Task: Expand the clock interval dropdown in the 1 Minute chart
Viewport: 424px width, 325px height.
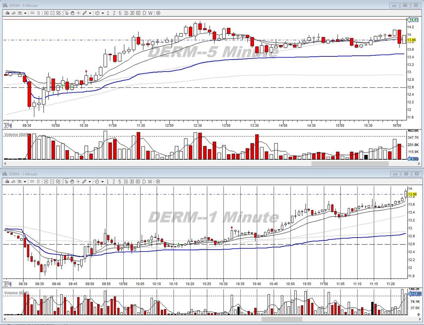Action: pos(103,182)
